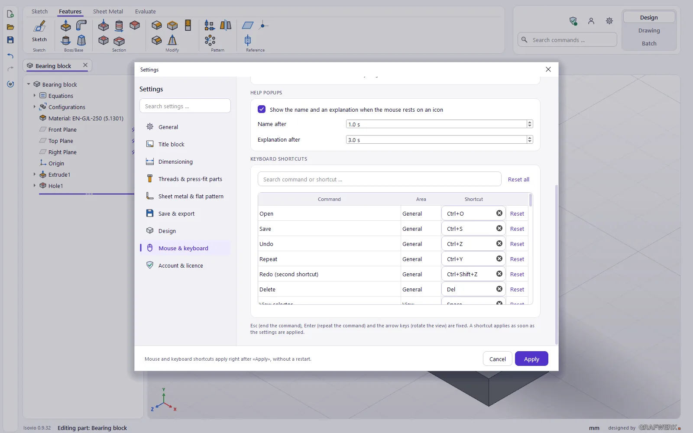Click the Linear pattern icon
693x433 pixels.
point(210,25)
